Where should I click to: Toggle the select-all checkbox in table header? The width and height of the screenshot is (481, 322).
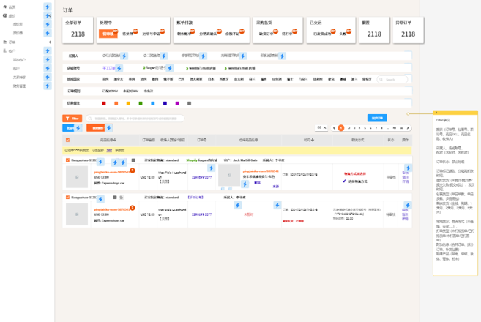pos(67,140)
